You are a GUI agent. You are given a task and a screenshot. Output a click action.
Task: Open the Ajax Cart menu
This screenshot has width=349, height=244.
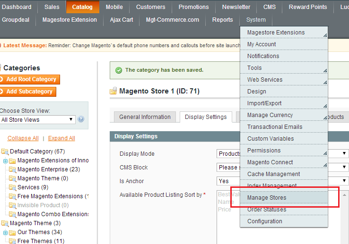(122, 20)
